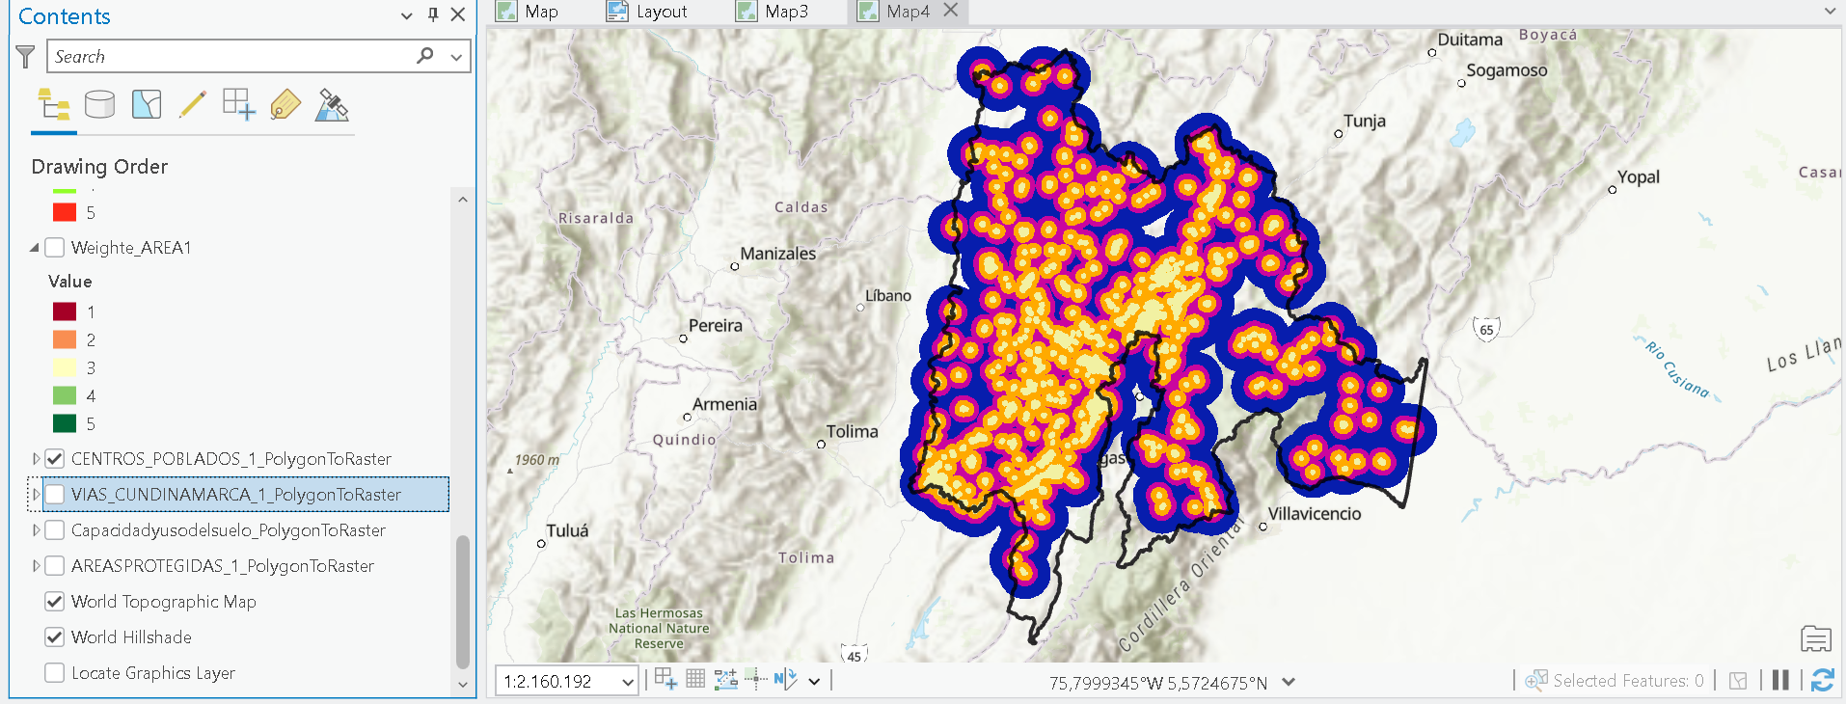The image size is (1846, 704).
Task: Refresh the map view
Action: (1822, 681)
